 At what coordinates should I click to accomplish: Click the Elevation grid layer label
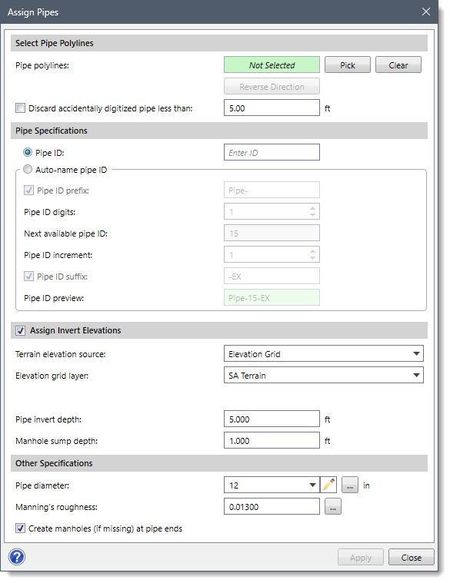pyautogui.click(x=52, y=376)
